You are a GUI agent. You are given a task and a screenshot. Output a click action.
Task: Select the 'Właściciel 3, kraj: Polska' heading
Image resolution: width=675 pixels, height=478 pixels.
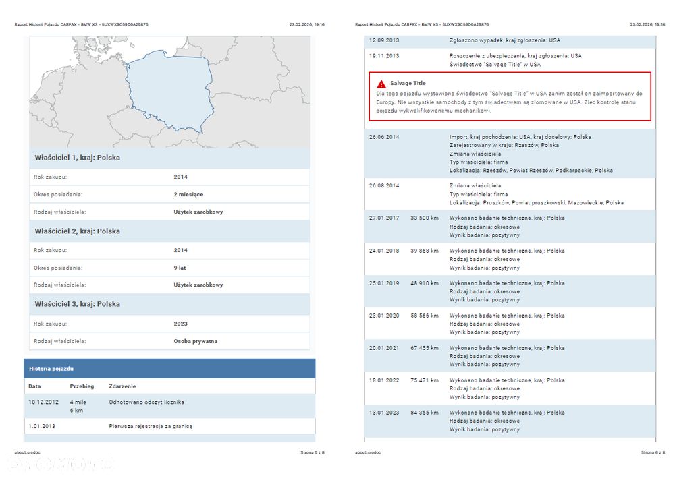pos(78,304)
